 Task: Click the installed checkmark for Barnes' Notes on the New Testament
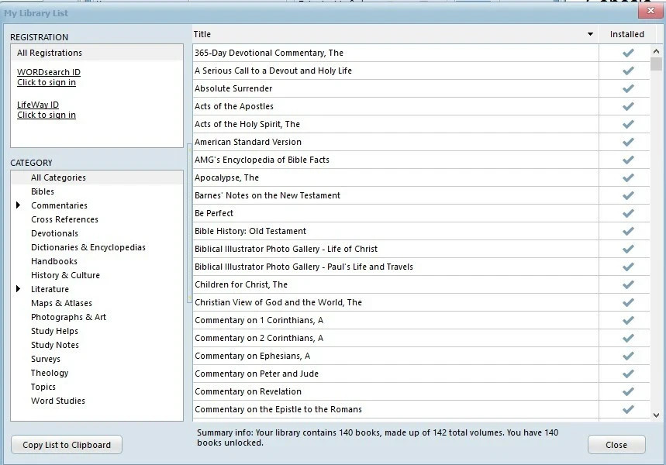coord(626,195)
